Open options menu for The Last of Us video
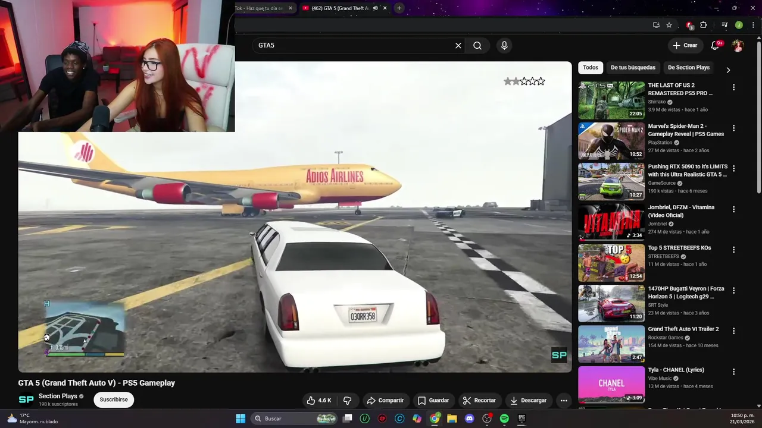 [733, 87]
